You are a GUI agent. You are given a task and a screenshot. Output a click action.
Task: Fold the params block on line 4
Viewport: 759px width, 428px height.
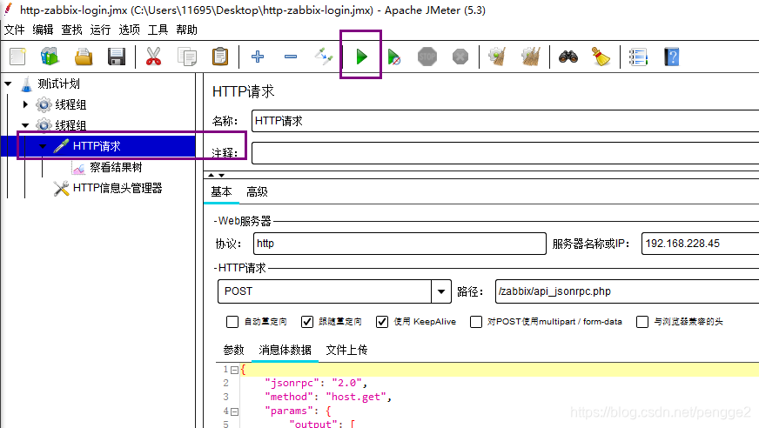[x=235, y=411]
